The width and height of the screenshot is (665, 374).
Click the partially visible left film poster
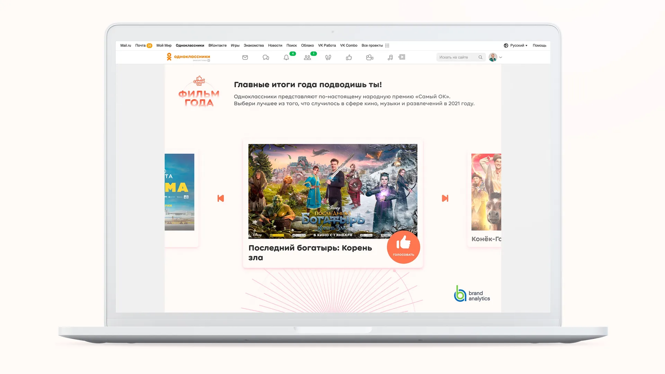[179, 192]
